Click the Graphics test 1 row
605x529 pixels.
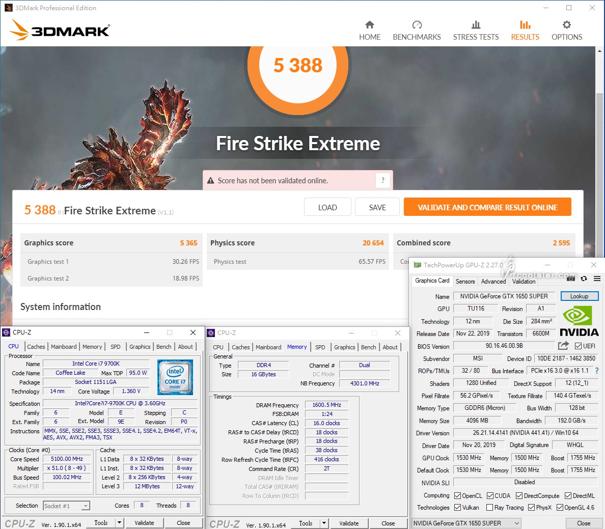pos(112,261)
